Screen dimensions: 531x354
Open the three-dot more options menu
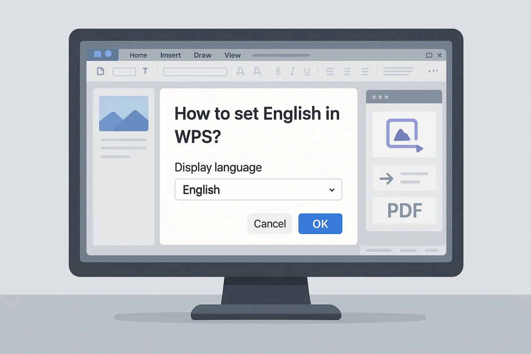coord(433,71)
